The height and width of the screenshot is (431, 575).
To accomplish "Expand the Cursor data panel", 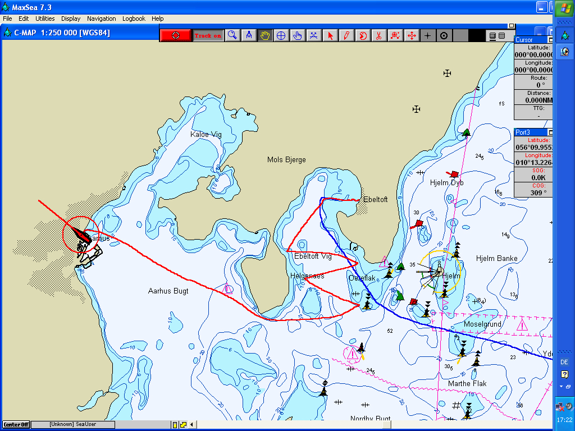I will pyautogui.click(x=550, y=40).
